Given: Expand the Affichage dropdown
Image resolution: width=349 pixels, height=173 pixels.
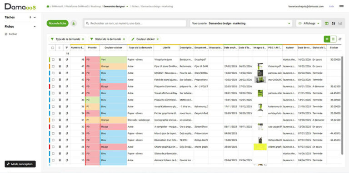Looking at the screenshot, I should tap(309, 23).
